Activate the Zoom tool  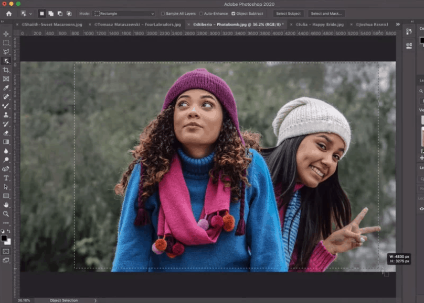6,214
